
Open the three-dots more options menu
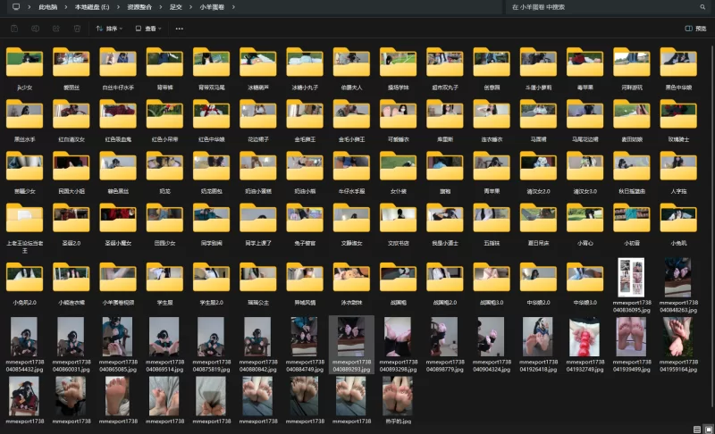click(180, 29)
